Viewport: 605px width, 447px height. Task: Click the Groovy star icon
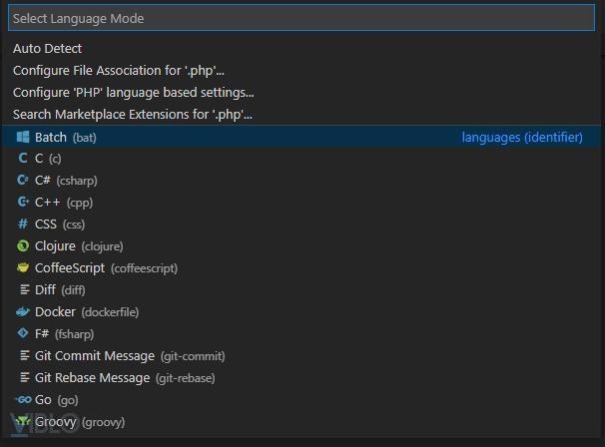[x=23, y=422]
